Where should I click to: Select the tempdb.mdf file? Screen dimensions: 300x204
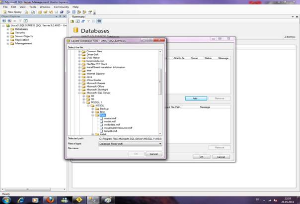pos(111,131)
